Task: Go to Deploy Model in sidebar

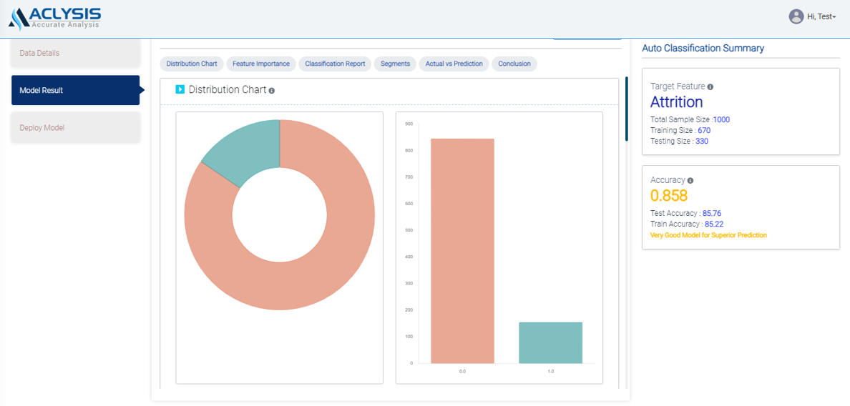Action: tap(75, 128)
